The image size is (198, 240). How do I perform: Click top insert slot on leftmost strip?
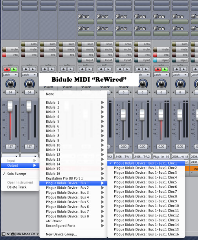coord(11,3)
